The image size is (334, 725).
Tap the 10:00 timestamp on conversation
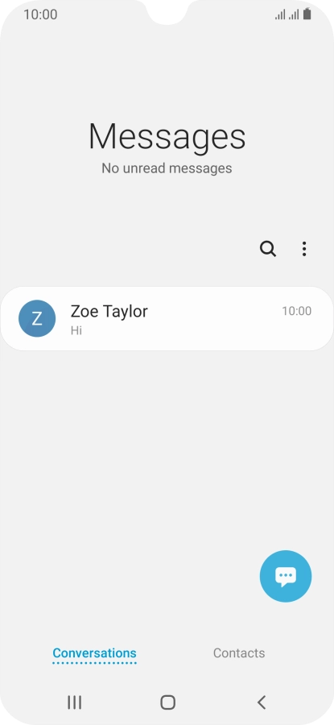point(297,311)
